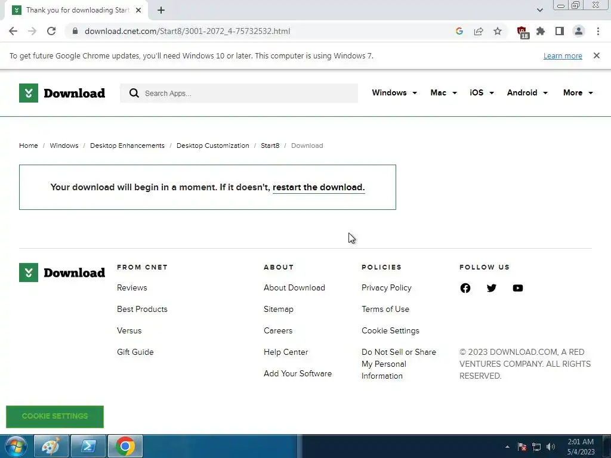Open the Learn more link

pos(563,55)
